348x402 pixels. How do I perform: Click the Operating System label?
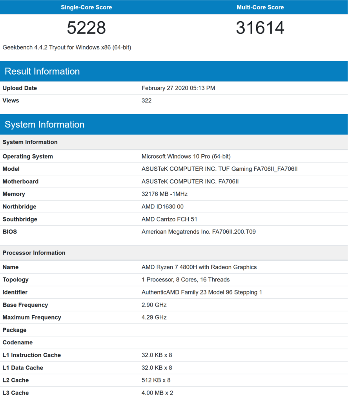coord(28,156)
